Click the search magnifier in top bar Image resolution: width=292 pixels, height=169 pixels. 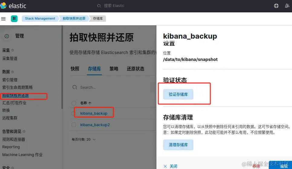coord(99,6)
